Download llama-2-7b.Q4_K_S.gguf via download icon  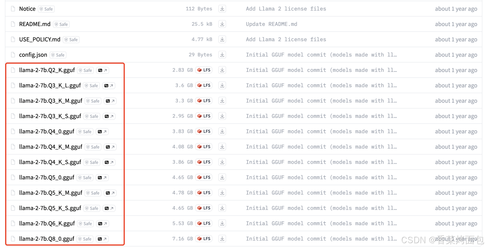[222, 162]
